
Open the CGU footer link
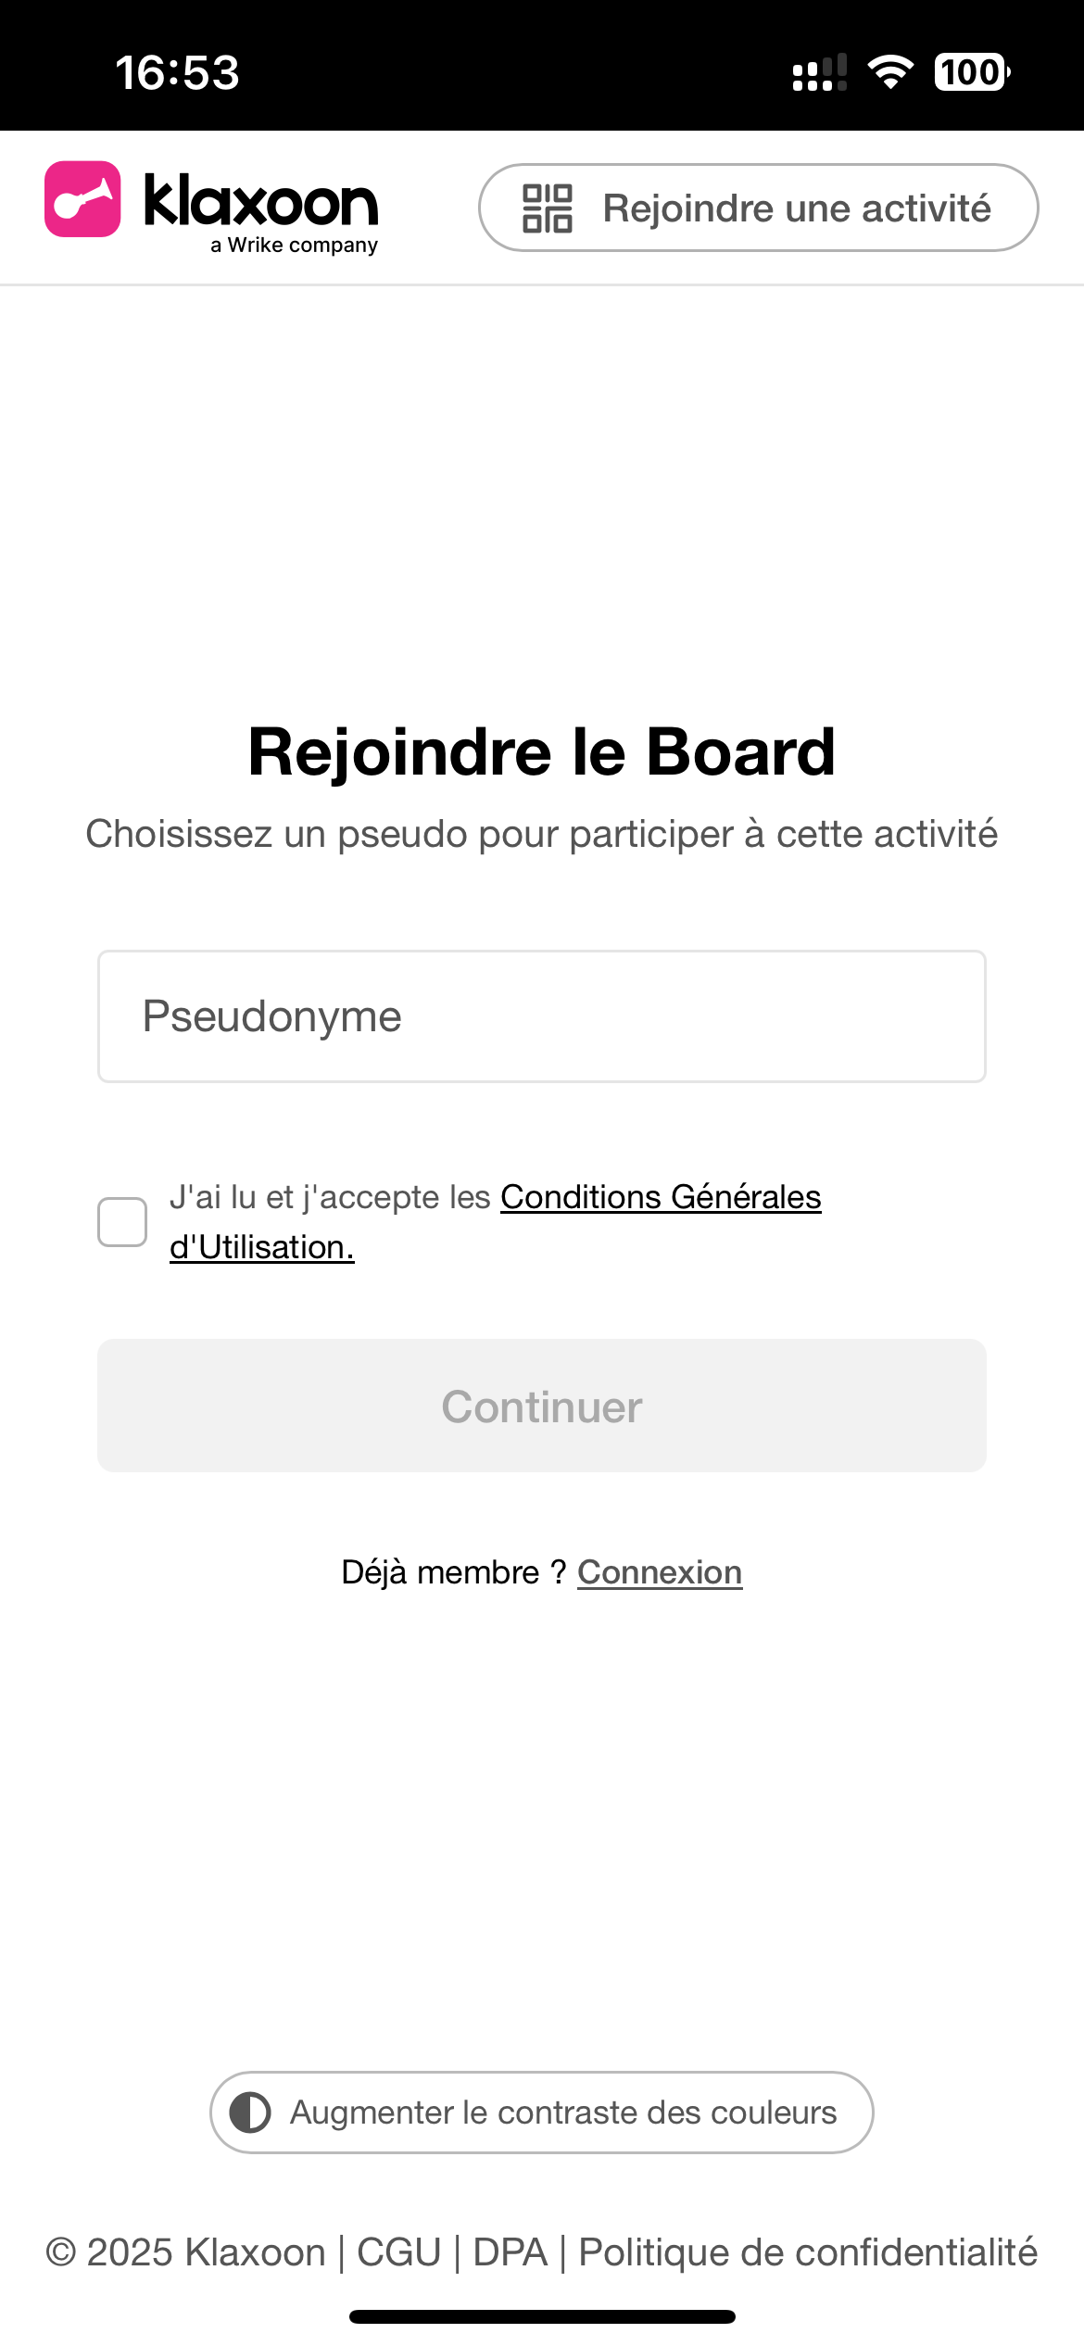(399, 2252)
